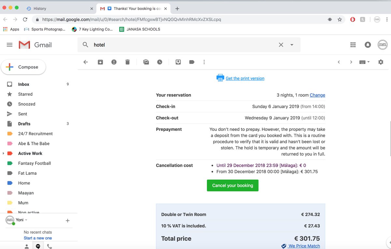This screenshot has height=249, width=391.
Task: Click the Gmail logo
Action: tap(35, 45)
